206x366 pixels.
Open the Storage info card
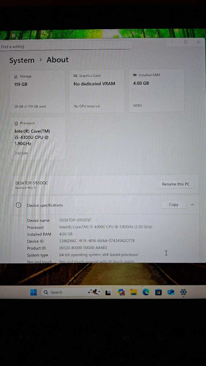(x=38, y=91)
